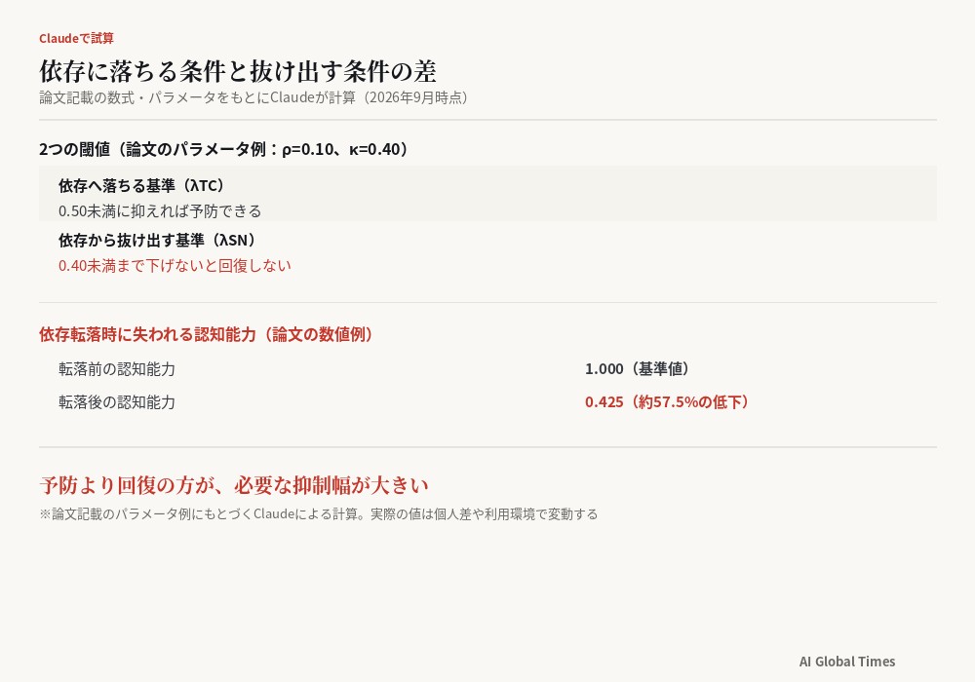The image size is (975, 682).
Task: Click the section heading '2つの閾値'
Action: [x=225, y=149]
